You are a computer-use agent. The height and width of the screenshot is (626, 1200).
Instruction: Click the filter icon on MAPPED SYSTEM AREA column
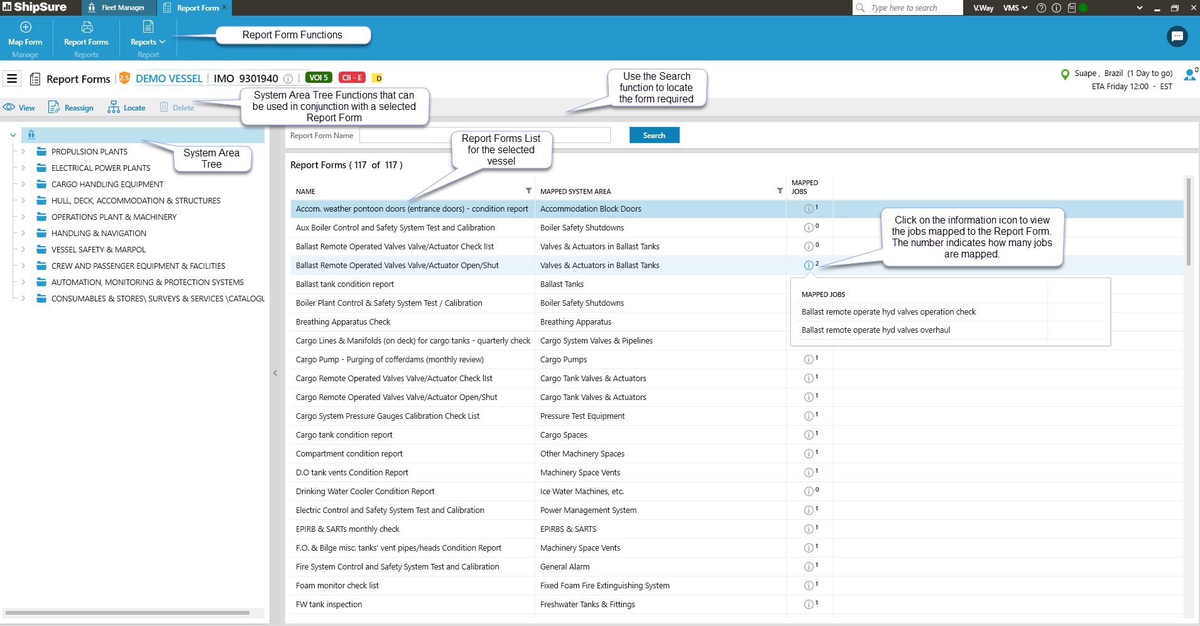click(780, 191)
